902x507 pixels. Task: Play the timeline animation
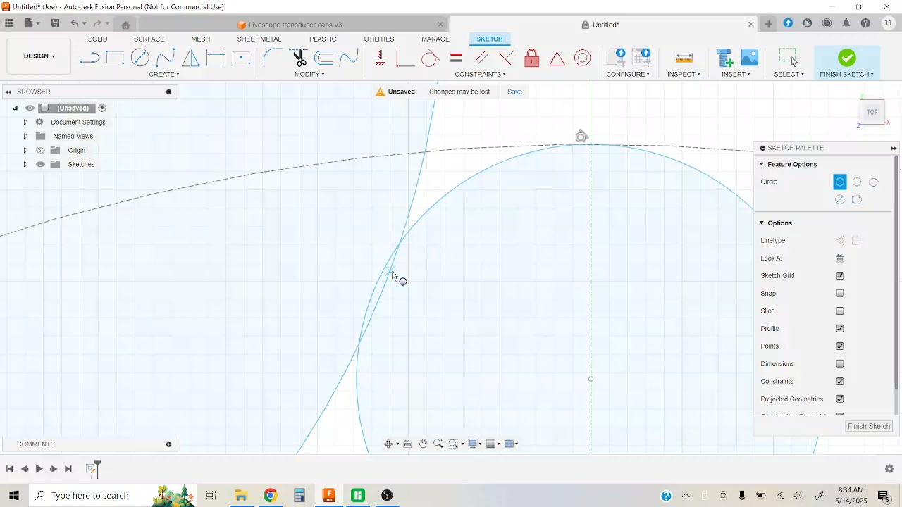click(39, 469)
